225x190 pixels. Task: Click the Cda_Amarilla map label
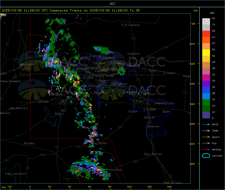click(x=19, y=108)
